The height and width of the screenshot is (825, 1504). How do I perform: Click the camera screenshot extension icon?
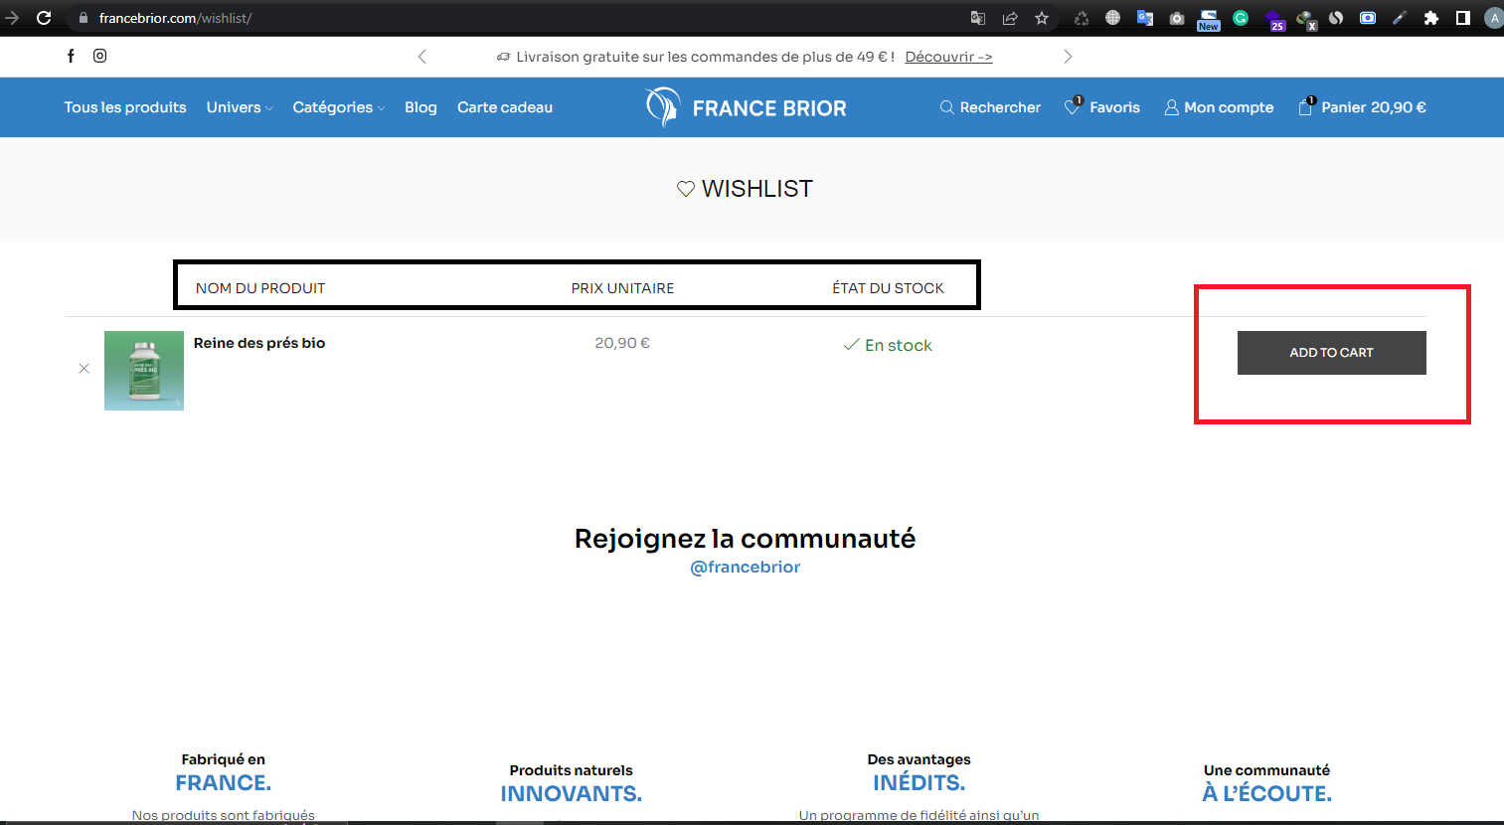(x=1177, y=18)
